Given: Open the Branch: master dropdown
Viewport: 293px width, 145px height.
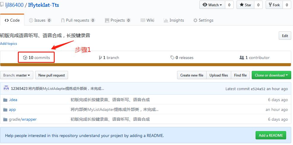Looking at the screenshot, I should pyautogui.click(x=17, y=75).
